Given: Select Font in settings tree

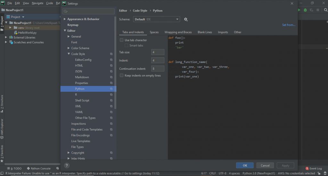Looking at the screenshot, I should click(x=74, y=42).
